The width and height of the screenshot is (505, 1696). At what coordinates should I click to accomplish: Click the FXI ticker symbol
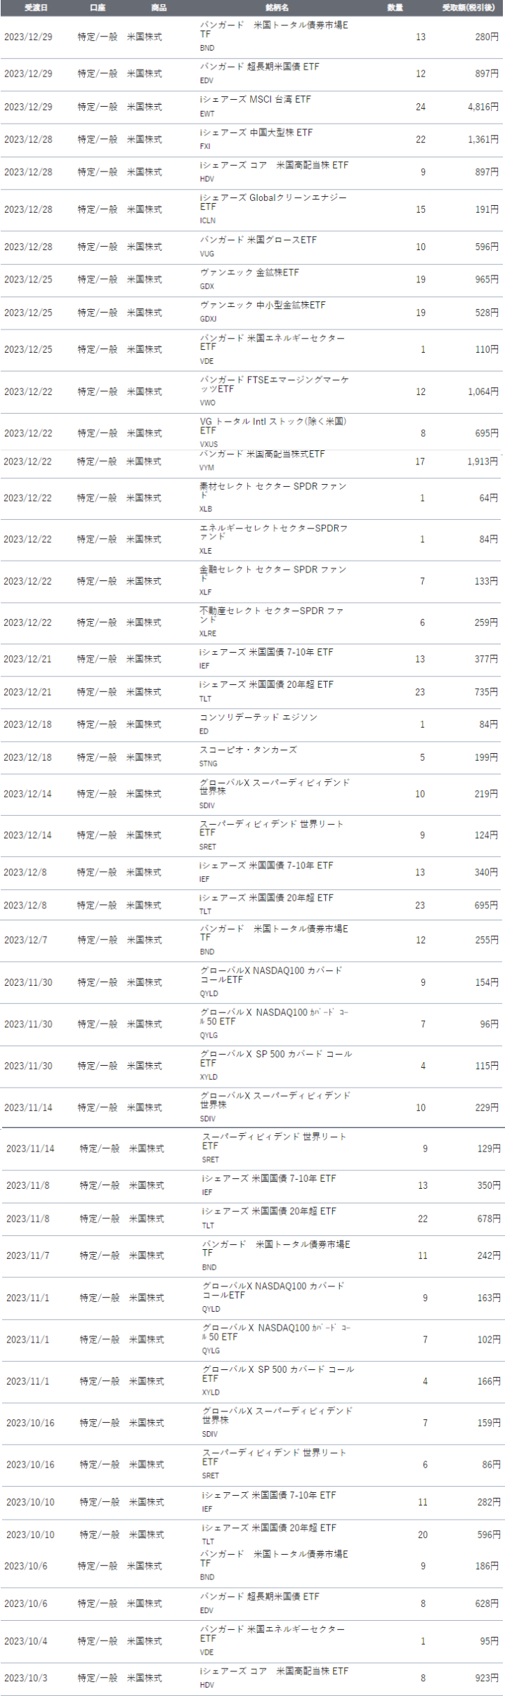pos(205,146)
